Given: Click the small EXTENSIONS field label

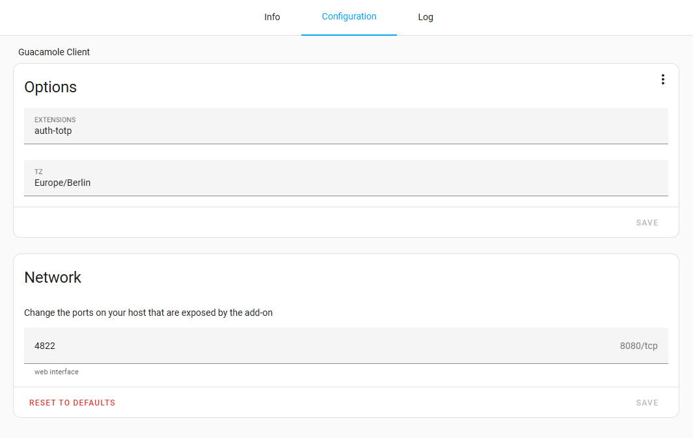Looking at the screenshot, I should click(55, 120).
